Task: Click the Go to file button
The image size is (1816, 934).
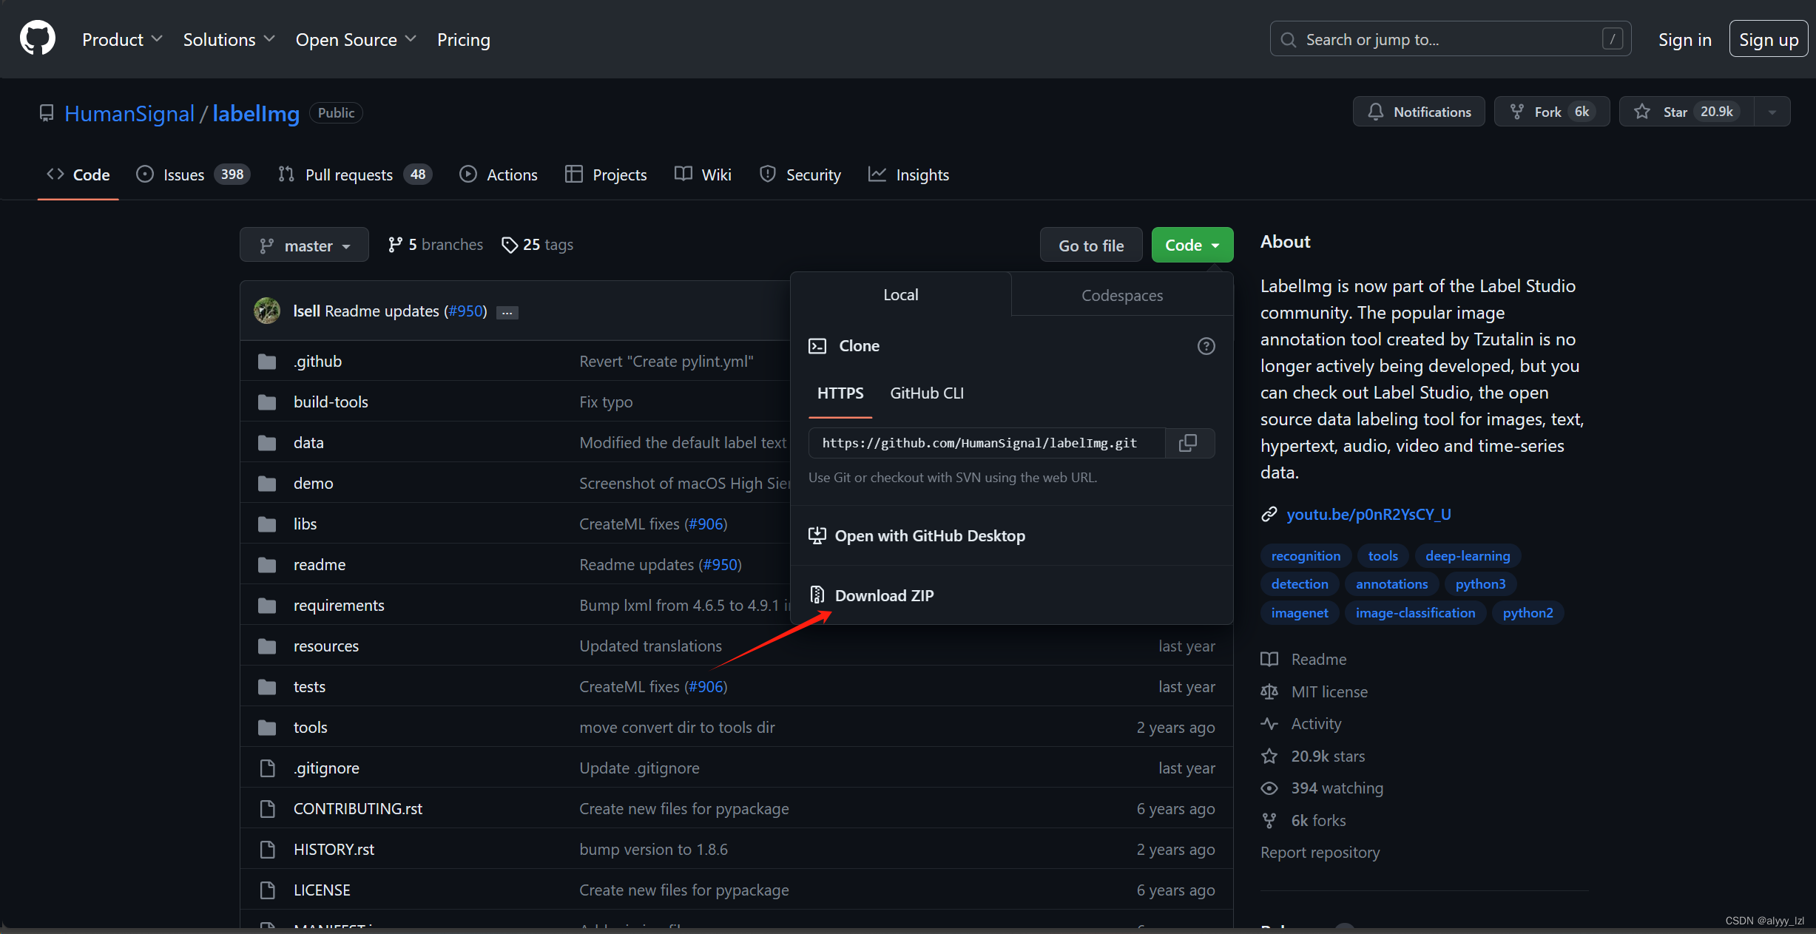Action: [1090, 245]
